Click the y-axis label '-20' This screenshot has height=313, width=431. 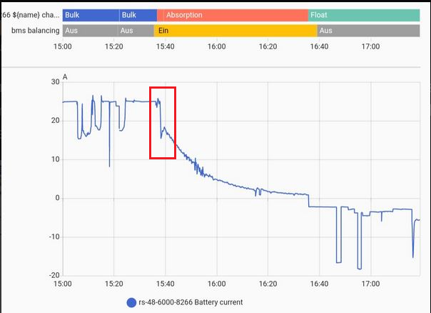(x=54, y=275)
